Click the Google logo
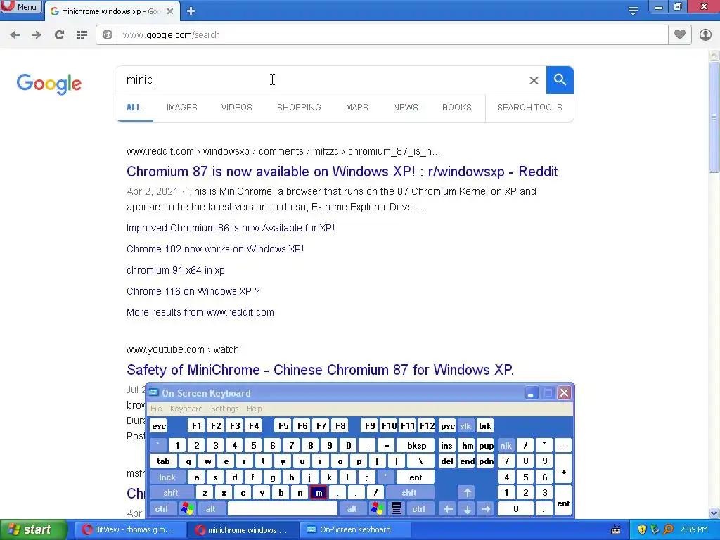Viewport: 720px width, 540px height. click(x=49, y=84)
